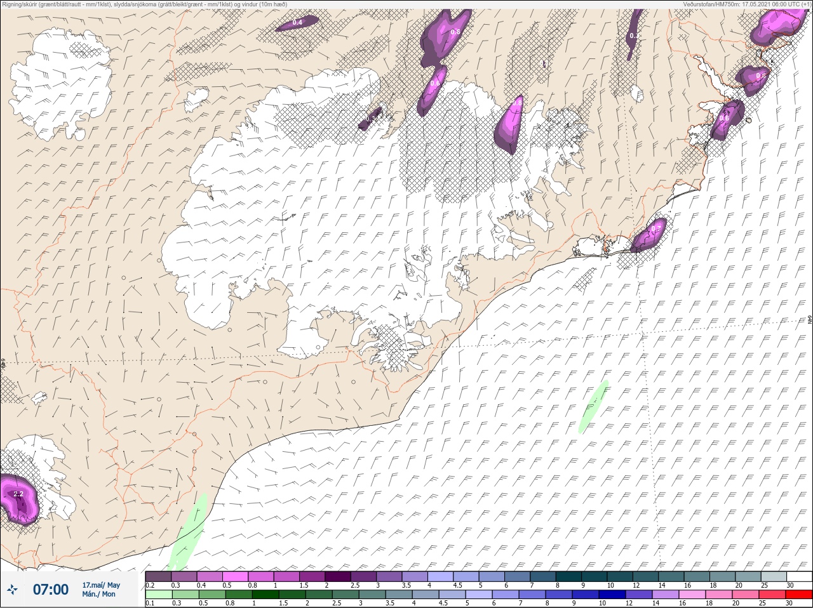Select the red swatch ending the lower legend row
Image resolution: width=813 pixels, height=608 pixels.
tap(799, 595)
